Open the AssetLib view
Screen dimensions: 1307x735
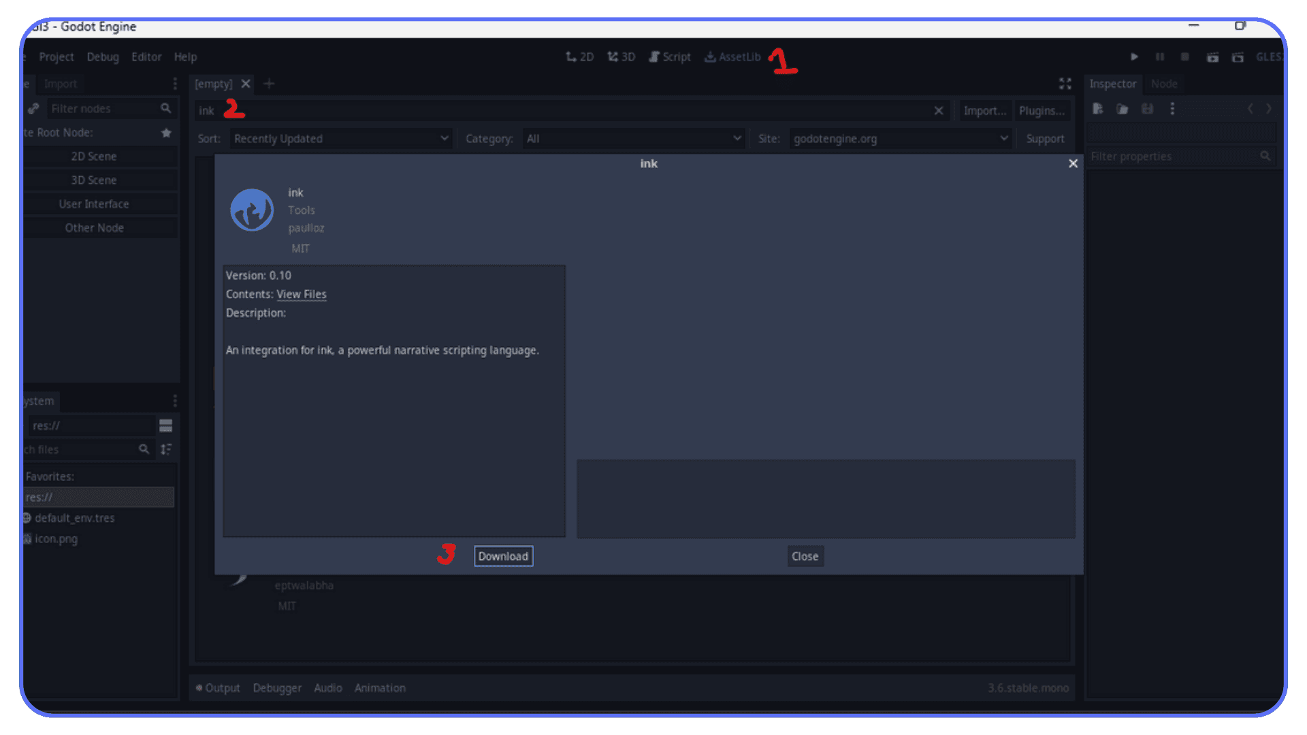732,56
